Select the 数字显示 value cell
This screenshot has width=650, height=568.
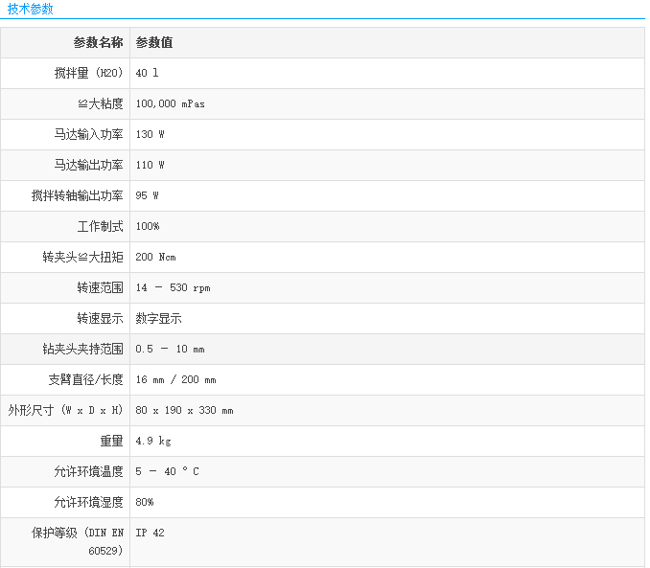[159, 319]
